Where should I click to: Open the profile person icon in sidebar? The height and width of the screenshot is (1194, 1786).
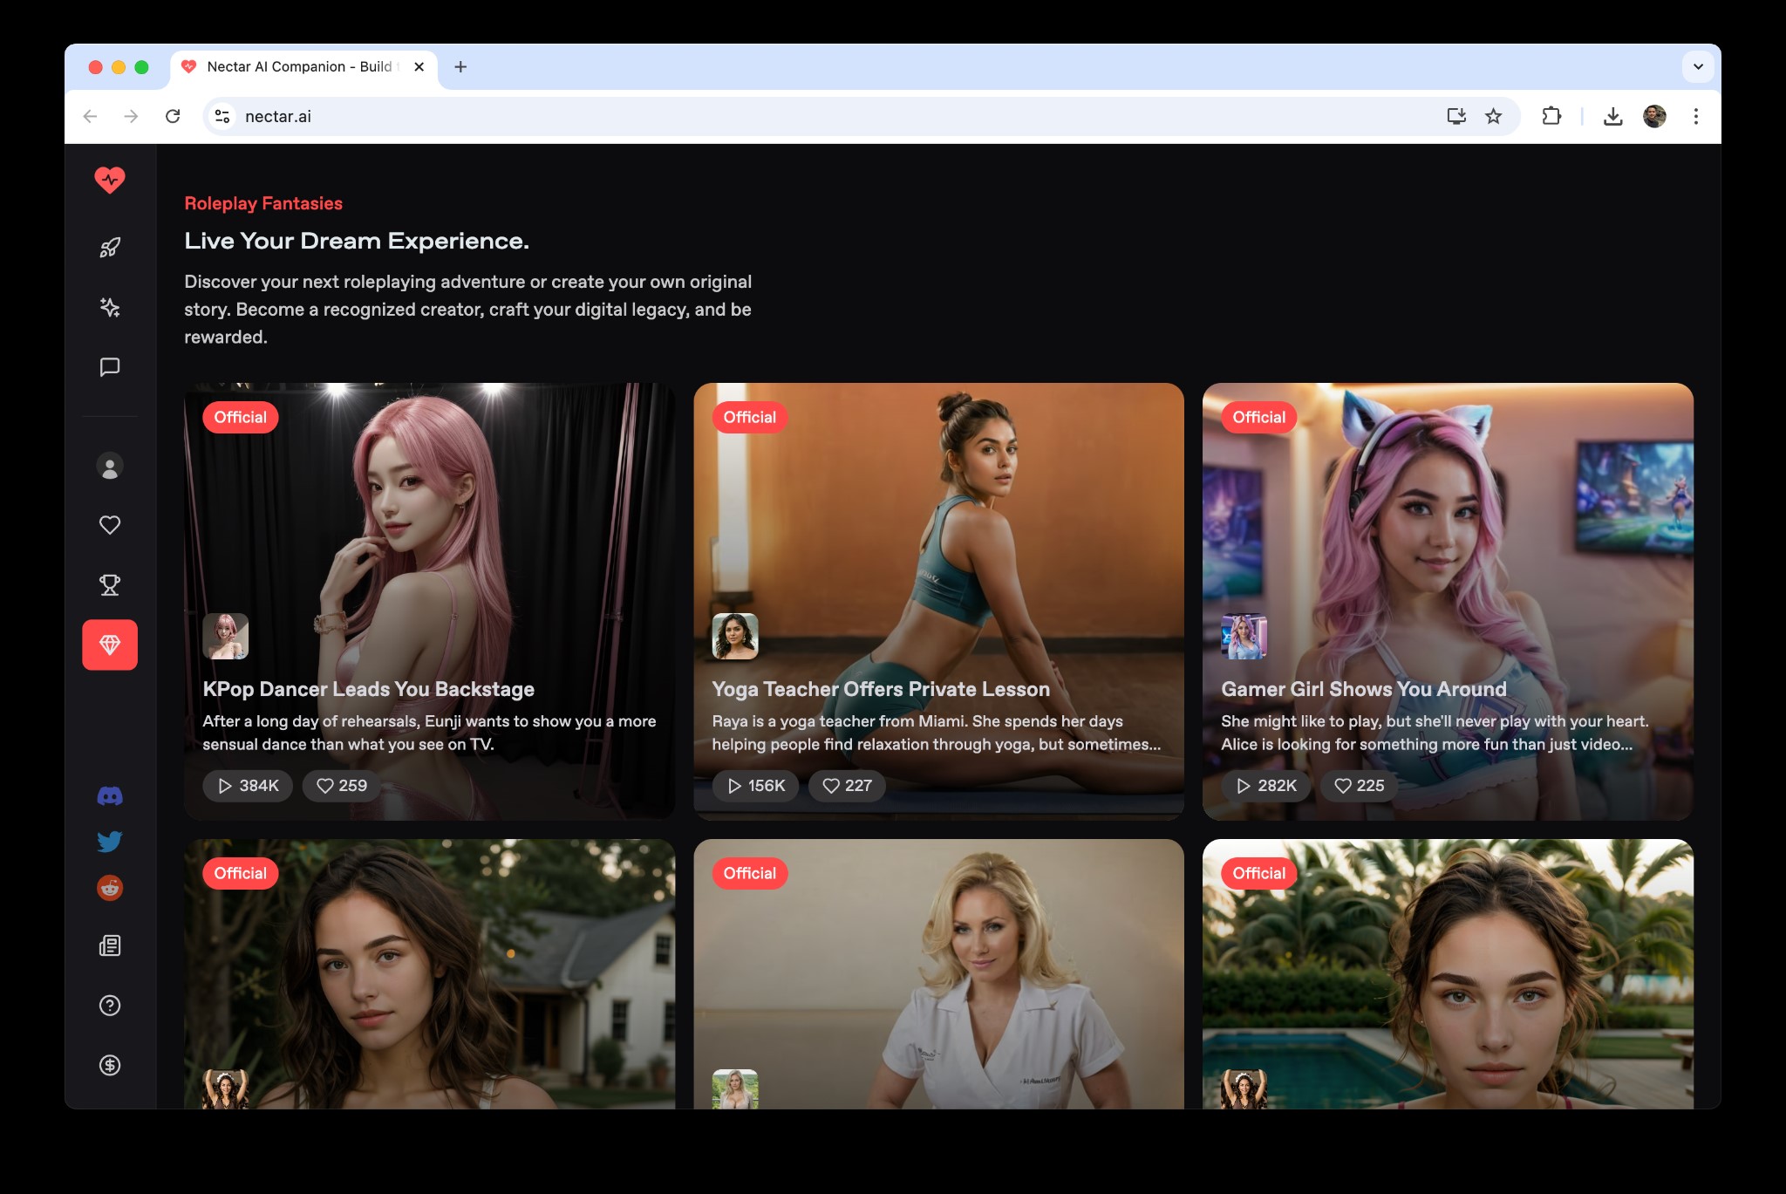[x=110, y=467]
